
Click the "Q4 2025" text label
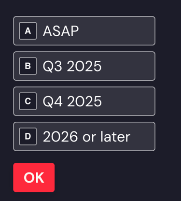click(x=72, y=101)
